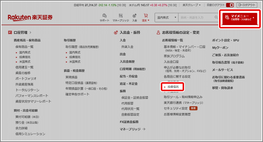Open トータルリターン
Screen dimensions: 263x142
[27, 90]
